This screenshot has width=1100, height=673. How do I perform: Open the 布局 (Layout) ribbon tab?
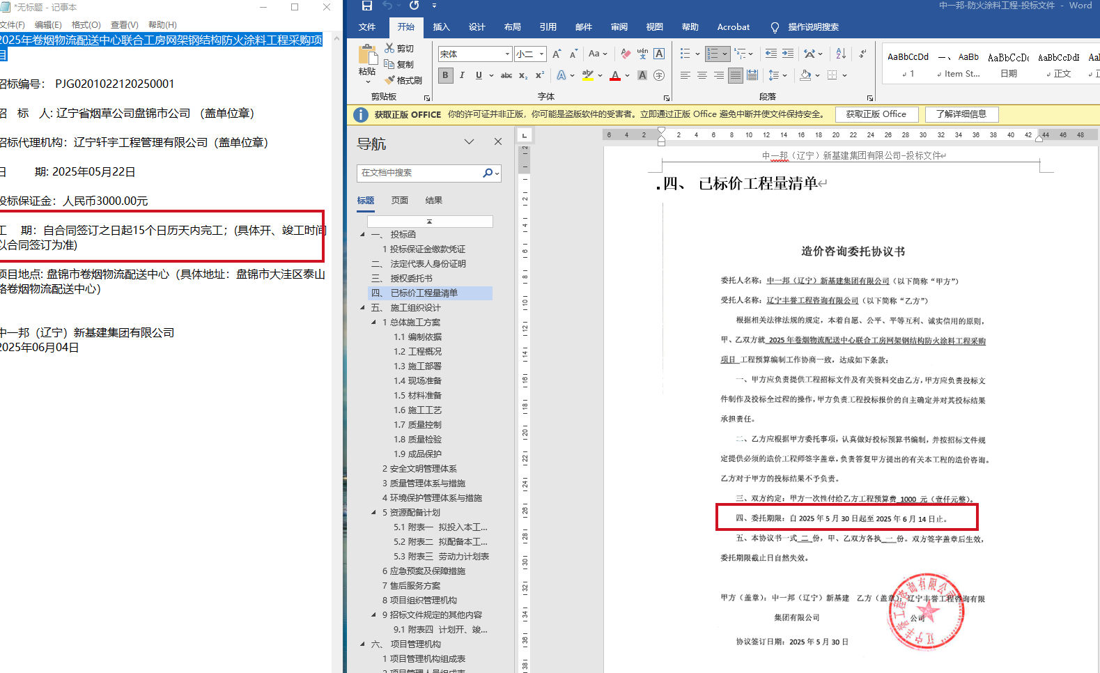pyautogui.click(x=513, y=27)
